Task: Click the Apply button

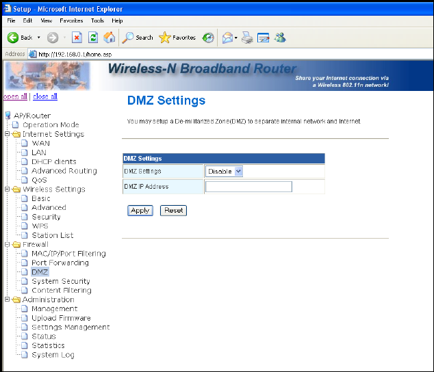Action: (140, 211)
